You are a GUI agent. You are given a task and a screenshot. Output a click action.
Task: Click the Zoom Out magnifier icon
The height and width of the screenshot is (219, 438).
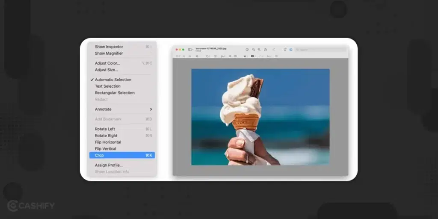point(253,50)
